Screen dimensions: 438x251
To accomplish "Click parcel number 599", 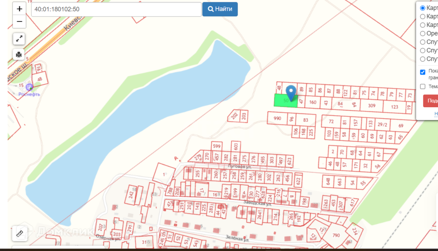I will 217,146.
